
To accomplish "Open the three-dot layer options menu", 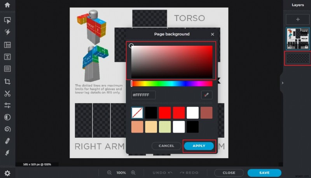I will point(305,31).
